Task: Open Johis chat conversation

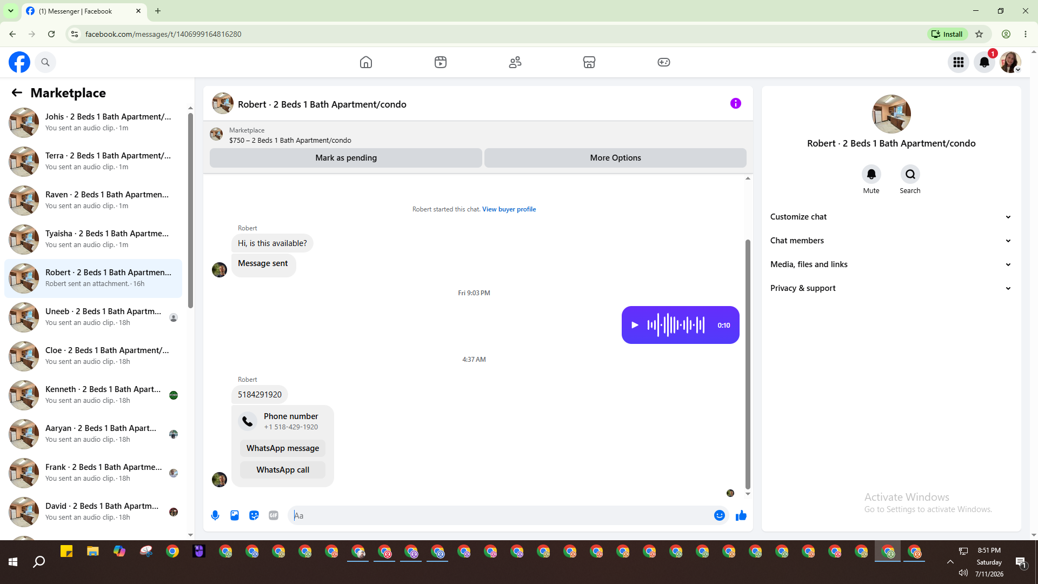Action: (93, 123)
